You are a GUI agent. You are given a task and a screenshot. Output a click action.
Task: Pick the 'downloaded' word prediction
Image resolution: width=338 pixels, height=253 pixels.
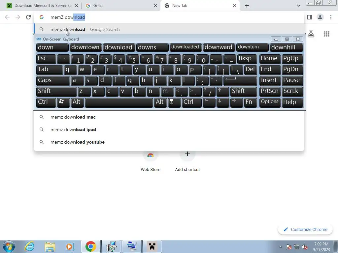tap(186, 47)
